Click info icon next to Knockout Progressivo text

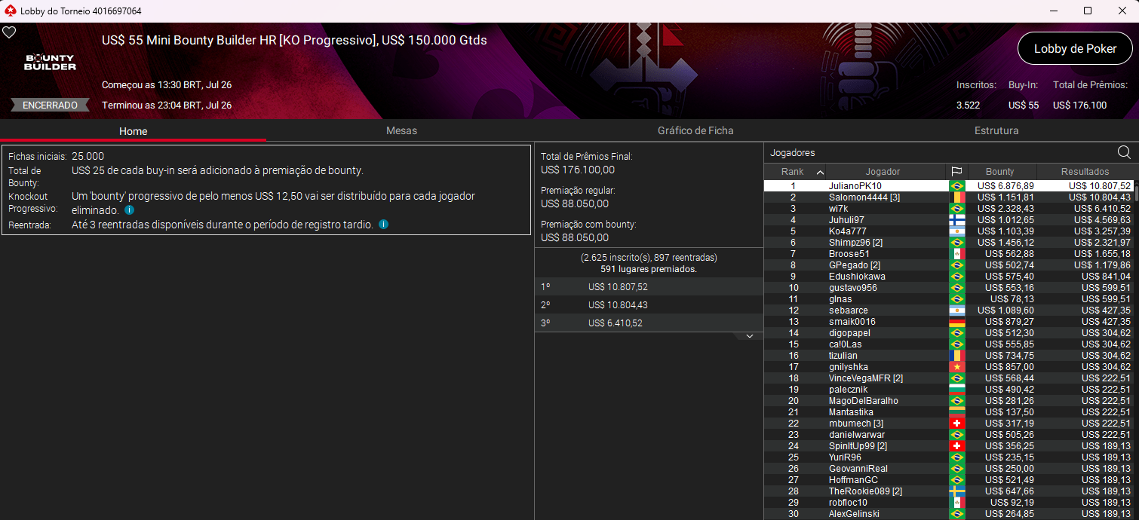[x=129, y=210]
